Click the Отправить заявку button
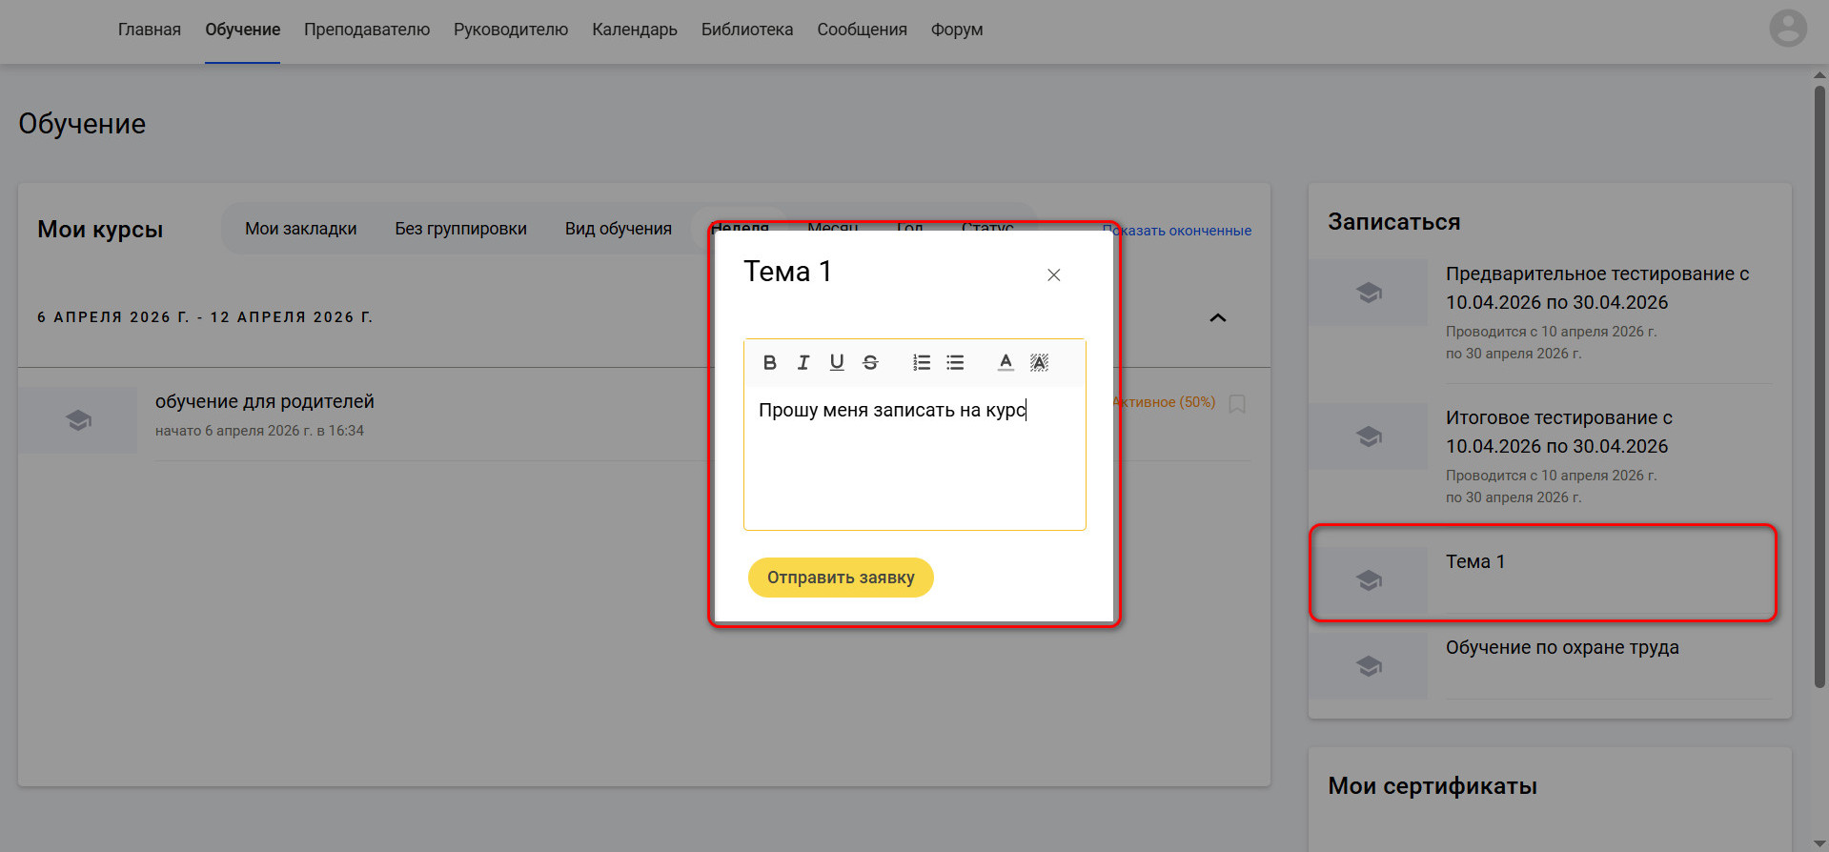The image size is (1829, 852). click(841, 578)
